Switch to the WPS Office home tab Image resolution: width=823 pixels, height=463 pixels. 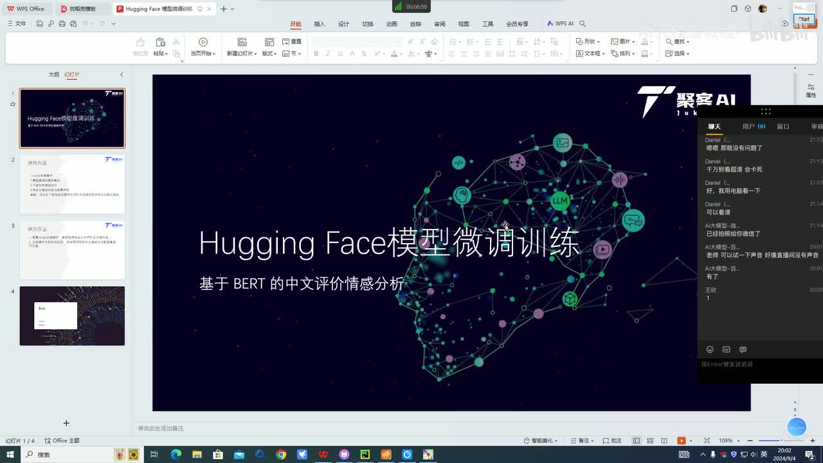tap(26, 9)
